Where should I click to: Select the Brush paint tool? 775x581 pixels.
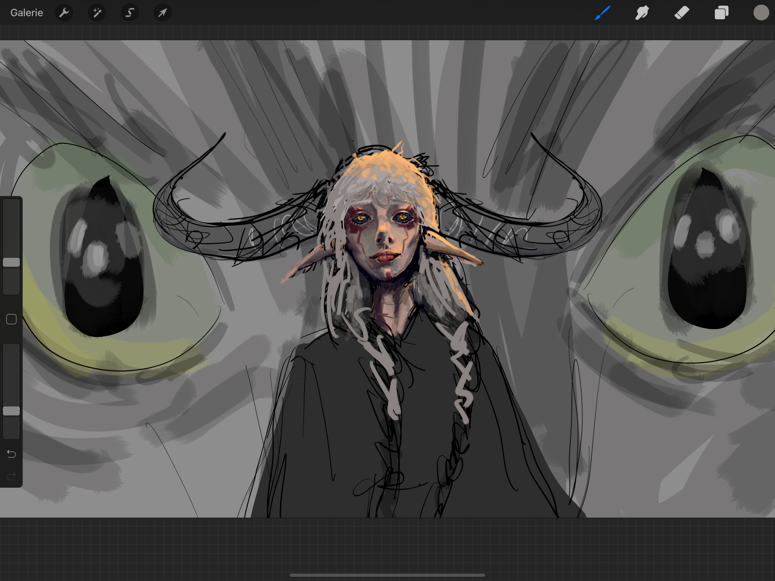tap(603, 13)
